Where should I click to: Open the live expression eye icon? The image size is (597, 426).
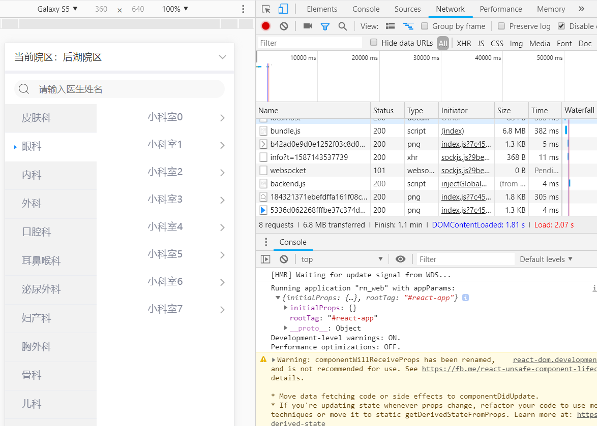(400, 259)
